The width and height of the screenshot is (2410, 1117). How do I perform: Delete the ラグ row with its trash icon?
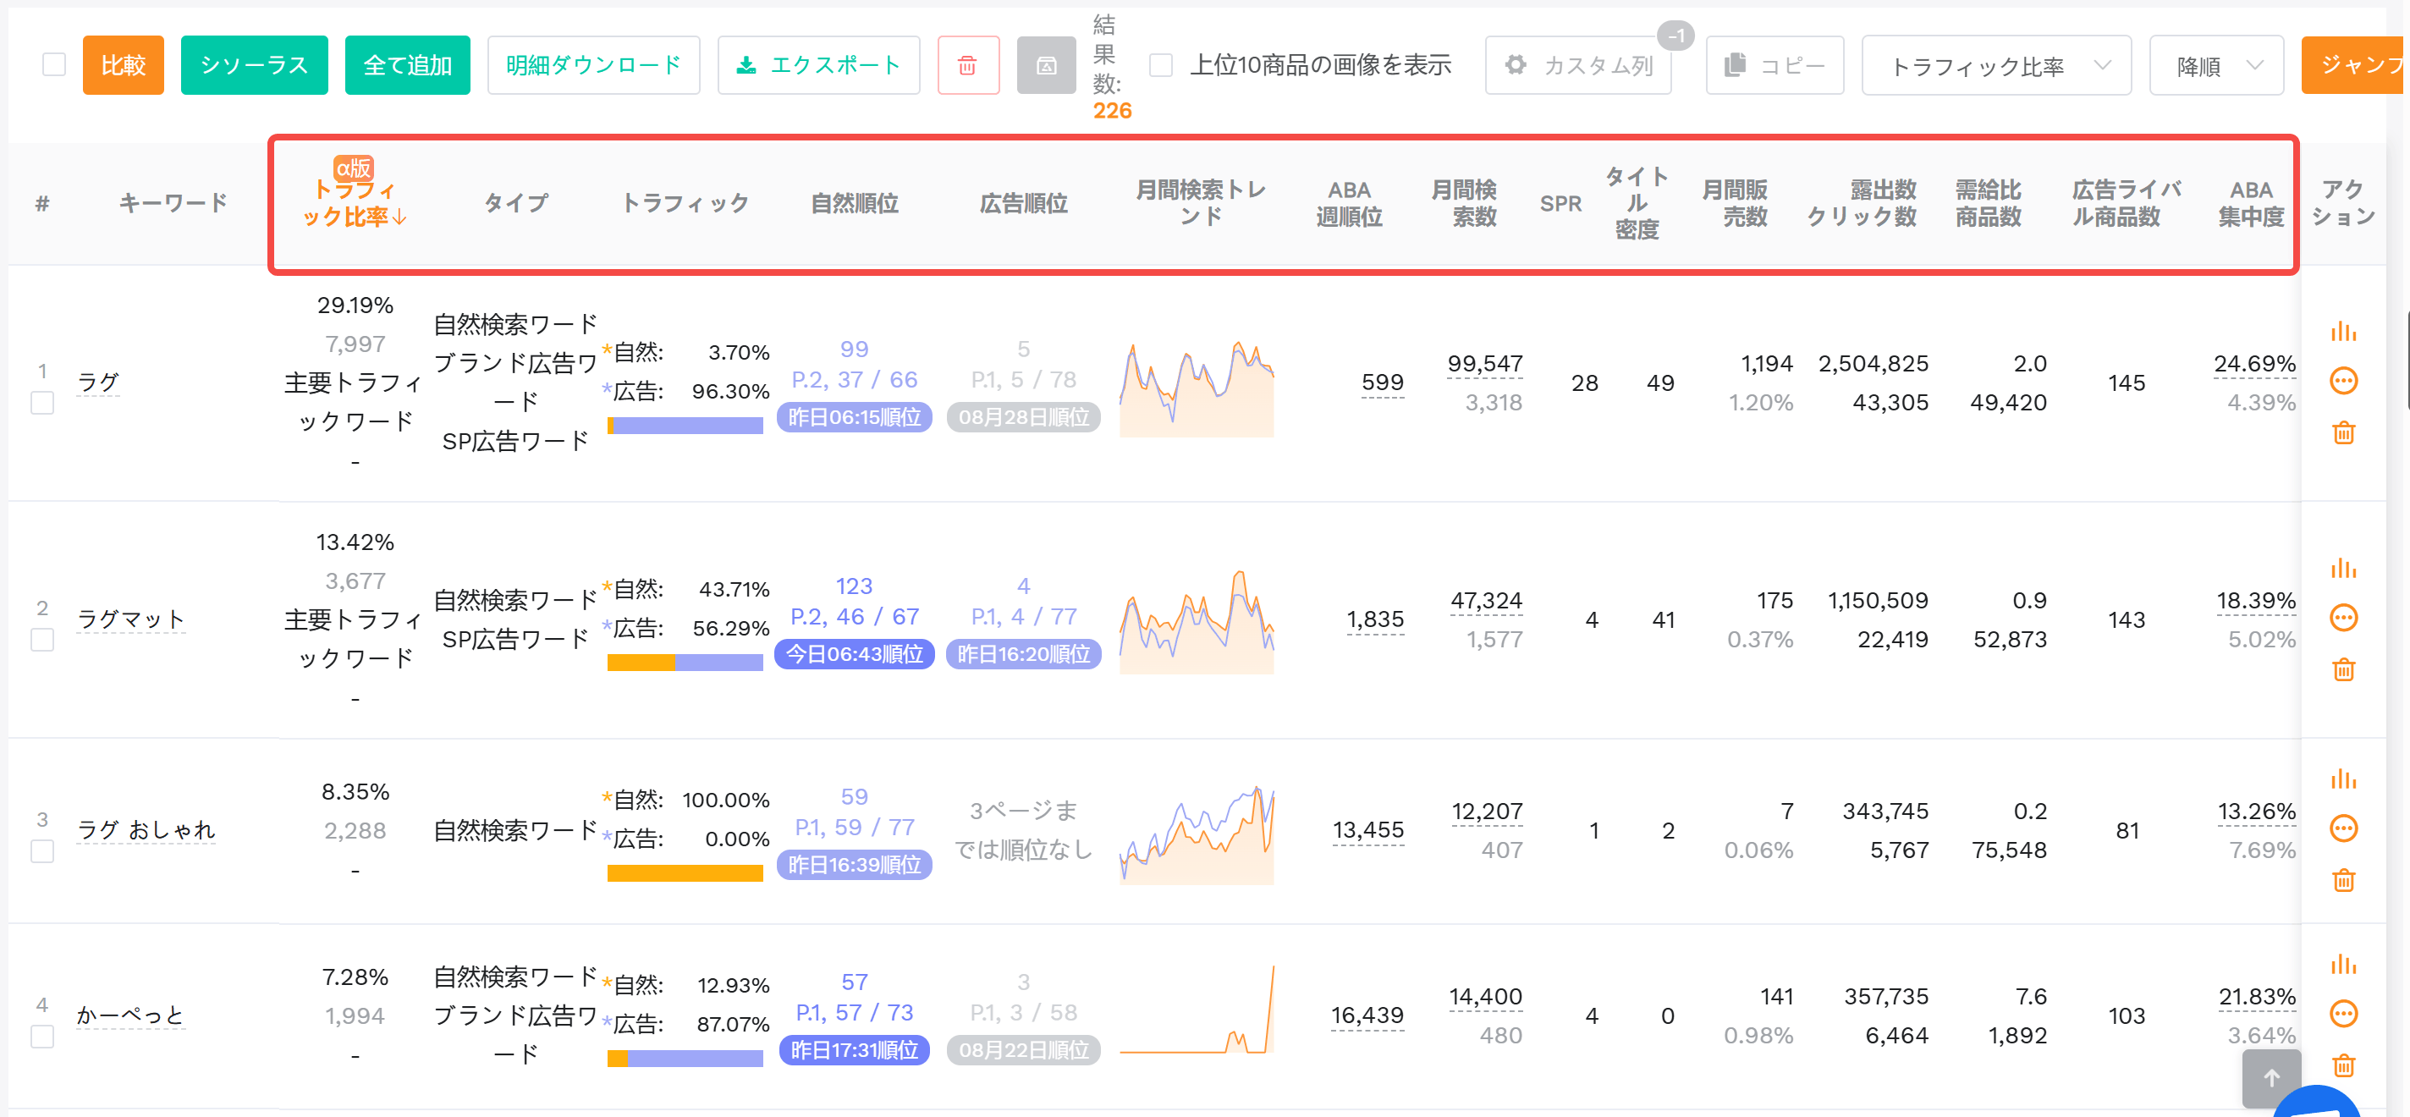(x=2342, y=432)
